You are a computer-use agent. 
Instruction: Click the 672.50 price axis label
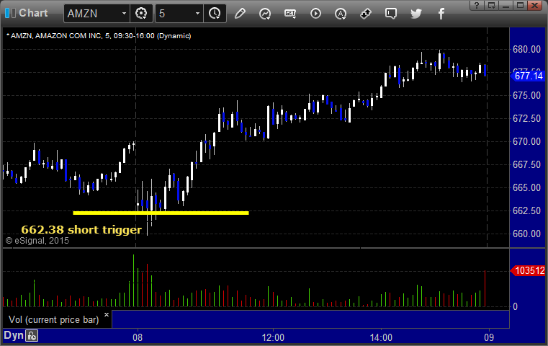(526, 119)
